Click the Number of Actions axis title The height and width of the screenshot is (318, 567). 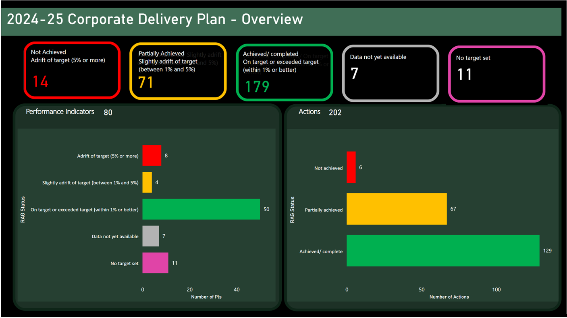point(449,297)
